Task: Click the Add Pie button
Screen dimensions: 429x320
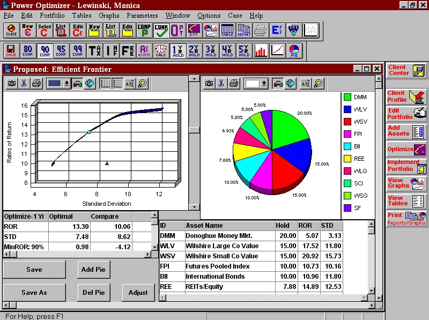Action: [x=93, y=270]
